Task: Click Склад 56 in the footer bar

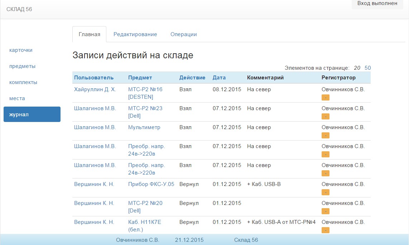Action: click(x=246, y=240)
